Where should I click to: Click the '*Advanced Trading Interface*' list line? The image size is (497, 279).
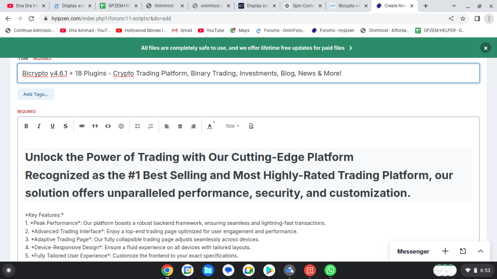(x=162, y=231)
